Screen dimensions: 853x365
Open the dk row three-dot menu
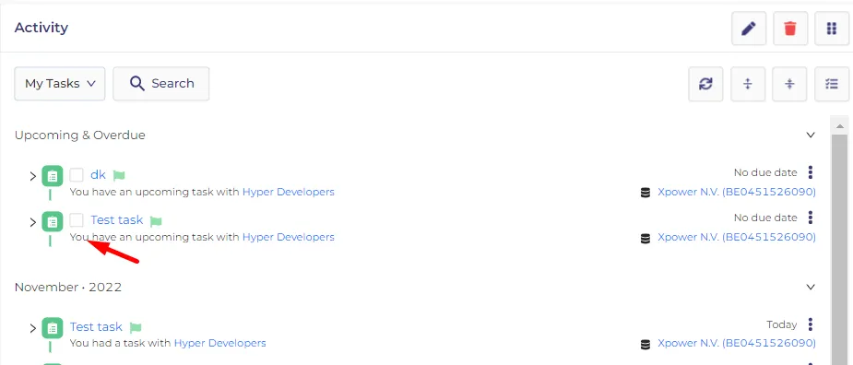(810, 172)
